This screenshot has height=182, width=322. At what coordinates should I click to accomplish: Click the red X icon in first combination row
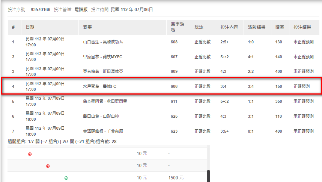tap(30, 154)
